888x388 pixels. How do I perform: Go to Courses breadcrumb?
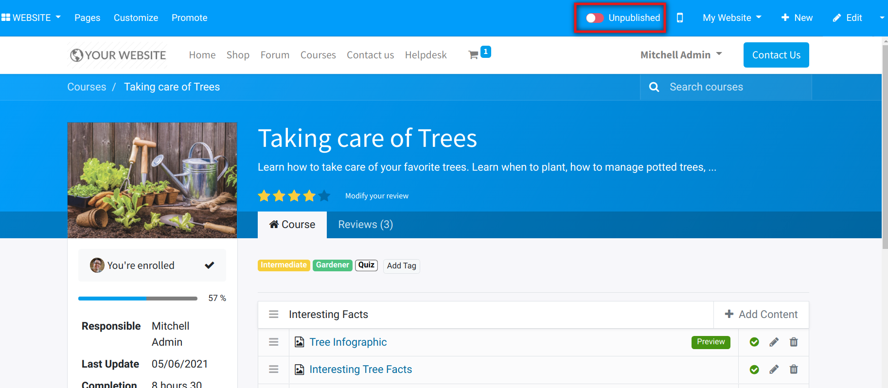point(87,87)
